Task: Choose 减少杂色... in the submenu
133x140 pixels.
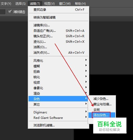Action: [102, 99]
